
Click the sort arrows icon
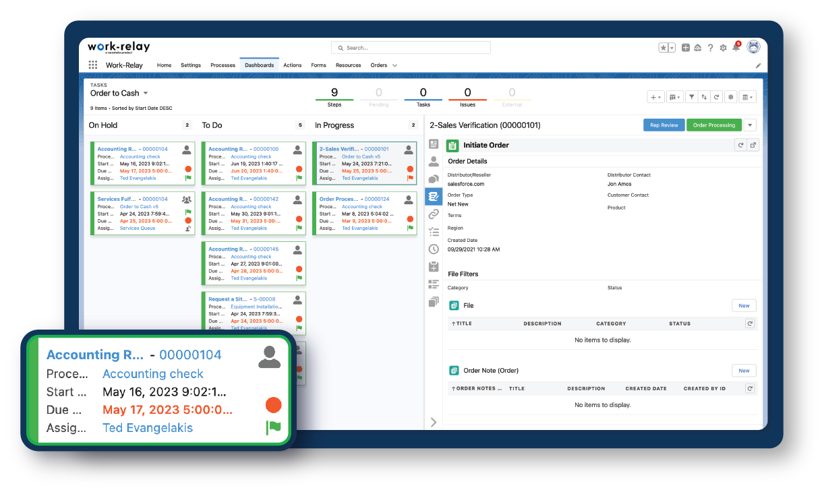pyautogui.click(x=704, y=97)
